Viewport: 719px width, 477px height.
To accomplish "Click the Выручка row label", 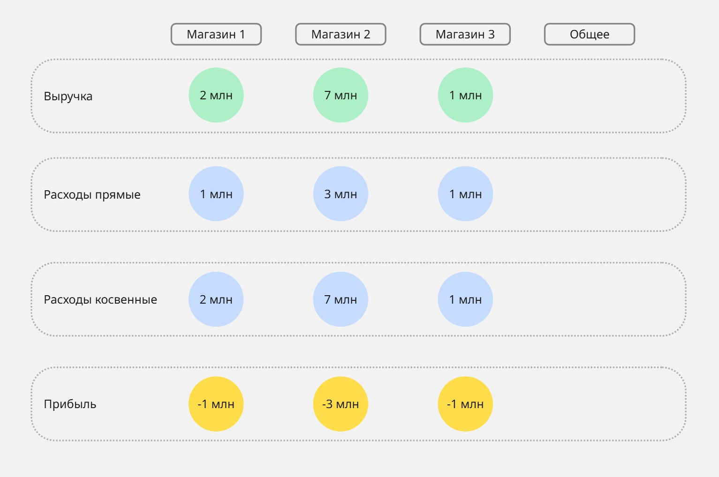I will (68, 97).
